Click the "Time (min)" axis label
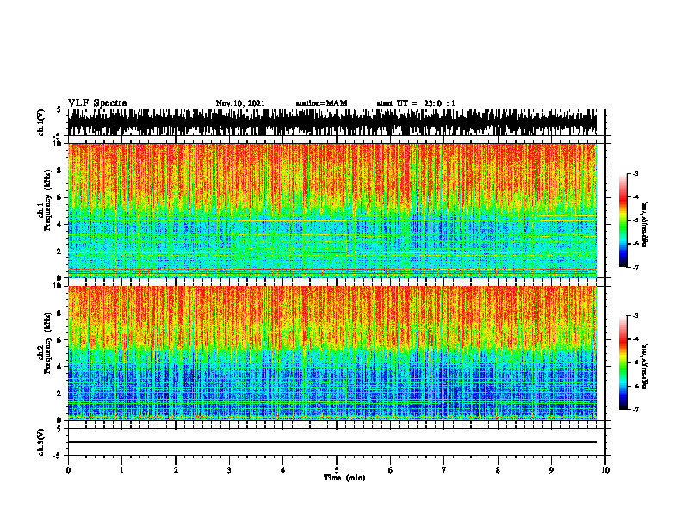The image size is (682, 527). pyautogui.click(x=344, y=478)
